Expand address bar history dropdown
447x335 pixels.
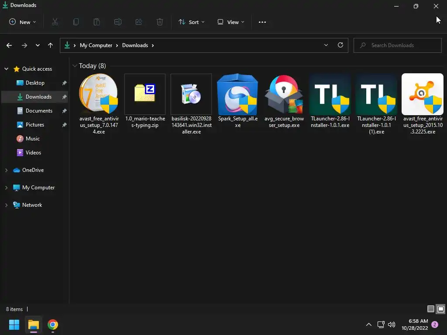tap(326, 45)
